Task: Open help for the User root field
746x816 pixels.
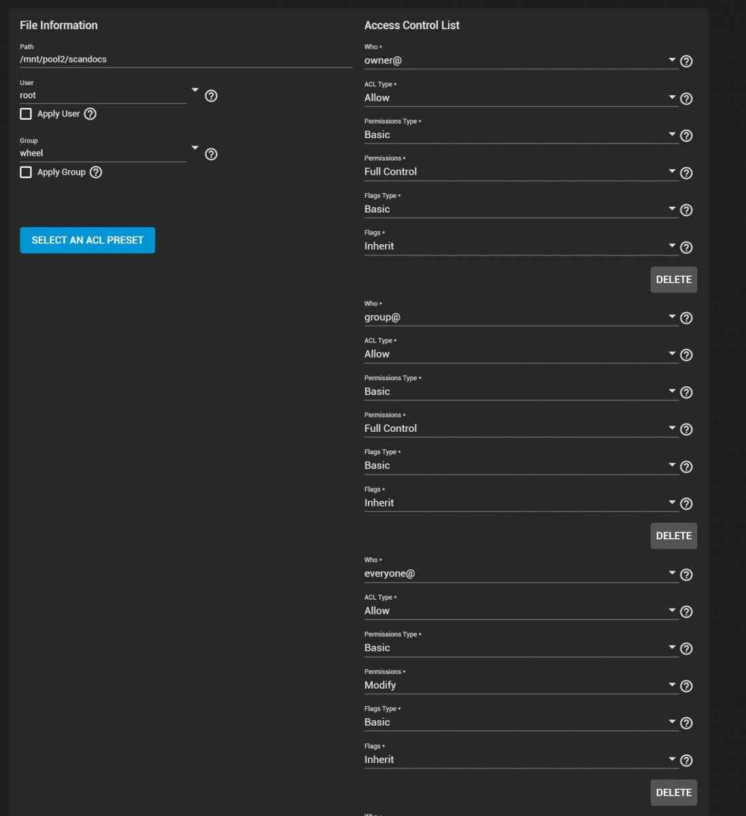Action: (x=211, y=96)
